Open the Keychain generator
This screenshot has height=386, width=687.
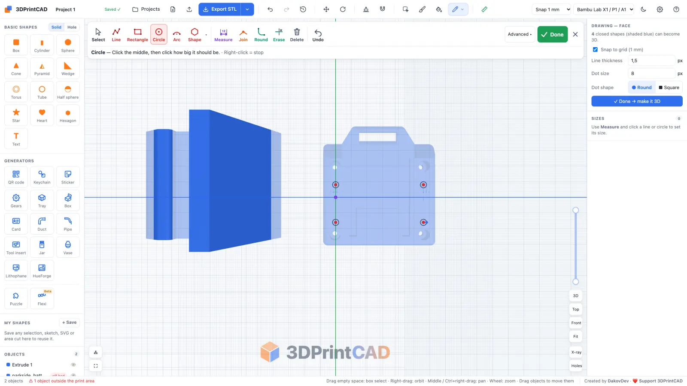(x=42, y=177)
